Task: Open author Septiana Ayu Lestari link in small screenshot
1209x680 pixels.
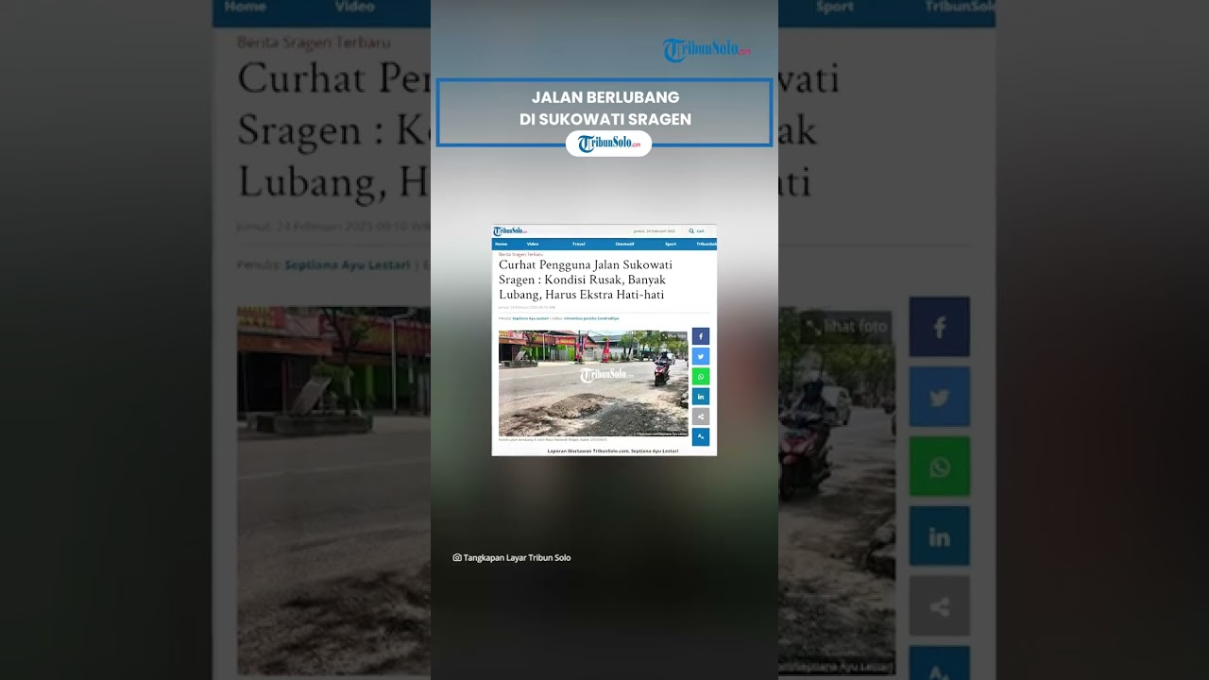Action: [x=531, y=318]
